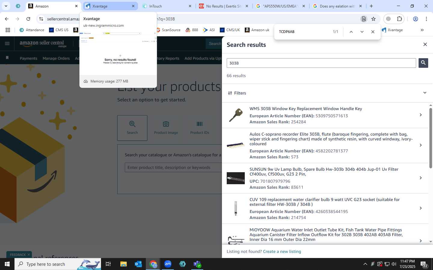Screen dimensions: 433x270
Task: Open Chrome three-dot menu
Action: (x=426, y=19)
